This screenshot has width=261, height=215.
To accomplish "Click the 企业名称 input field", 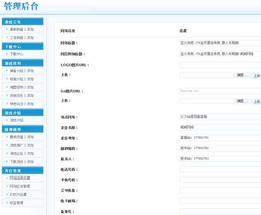I will click(220, 127).
